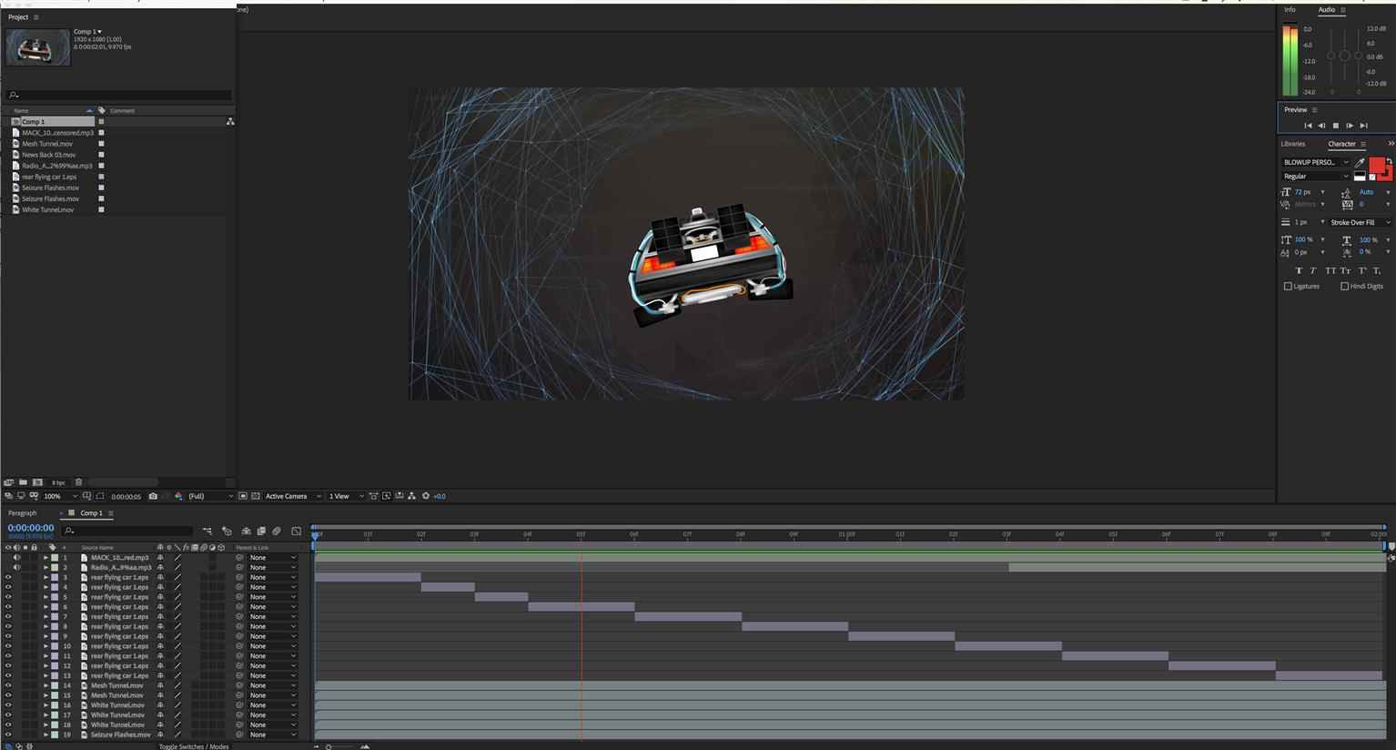Open the Active Camera dropdown
The width and height of the screenshot is (1396, 750).
pyautogui.click(x=293, y=496)
